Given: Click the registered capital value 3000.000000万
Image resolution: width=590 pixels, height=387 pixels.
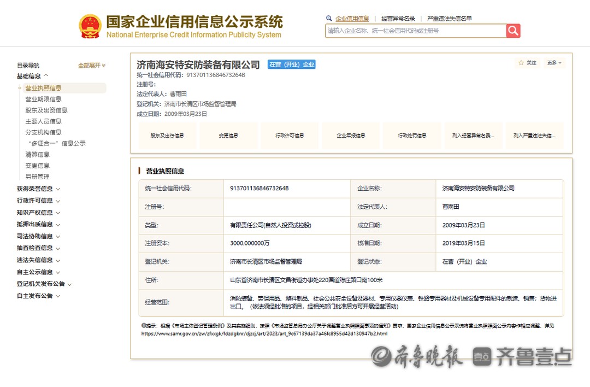Looking at the screenshot, I should tap(250, 243).
